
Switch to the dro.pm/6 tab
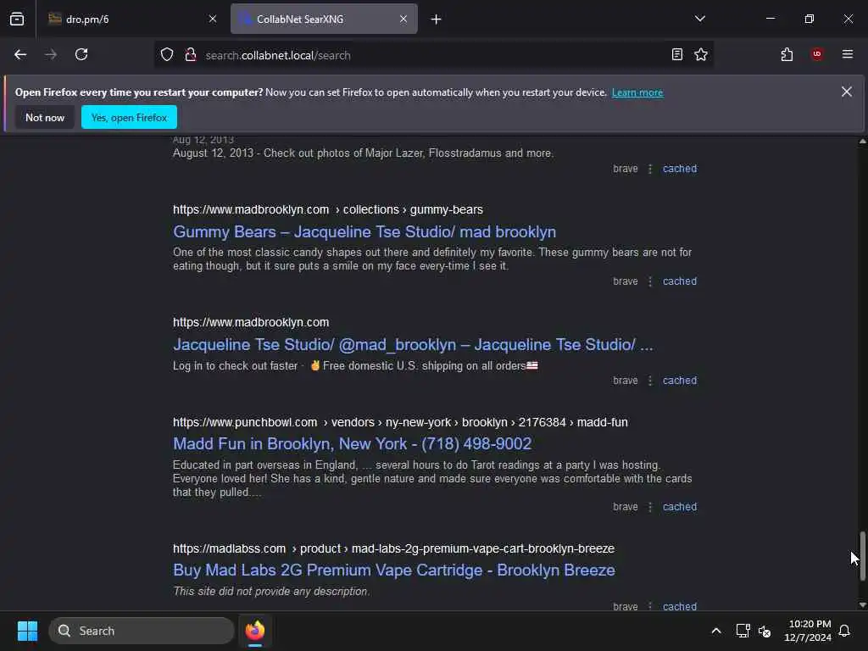click(131, 19)
